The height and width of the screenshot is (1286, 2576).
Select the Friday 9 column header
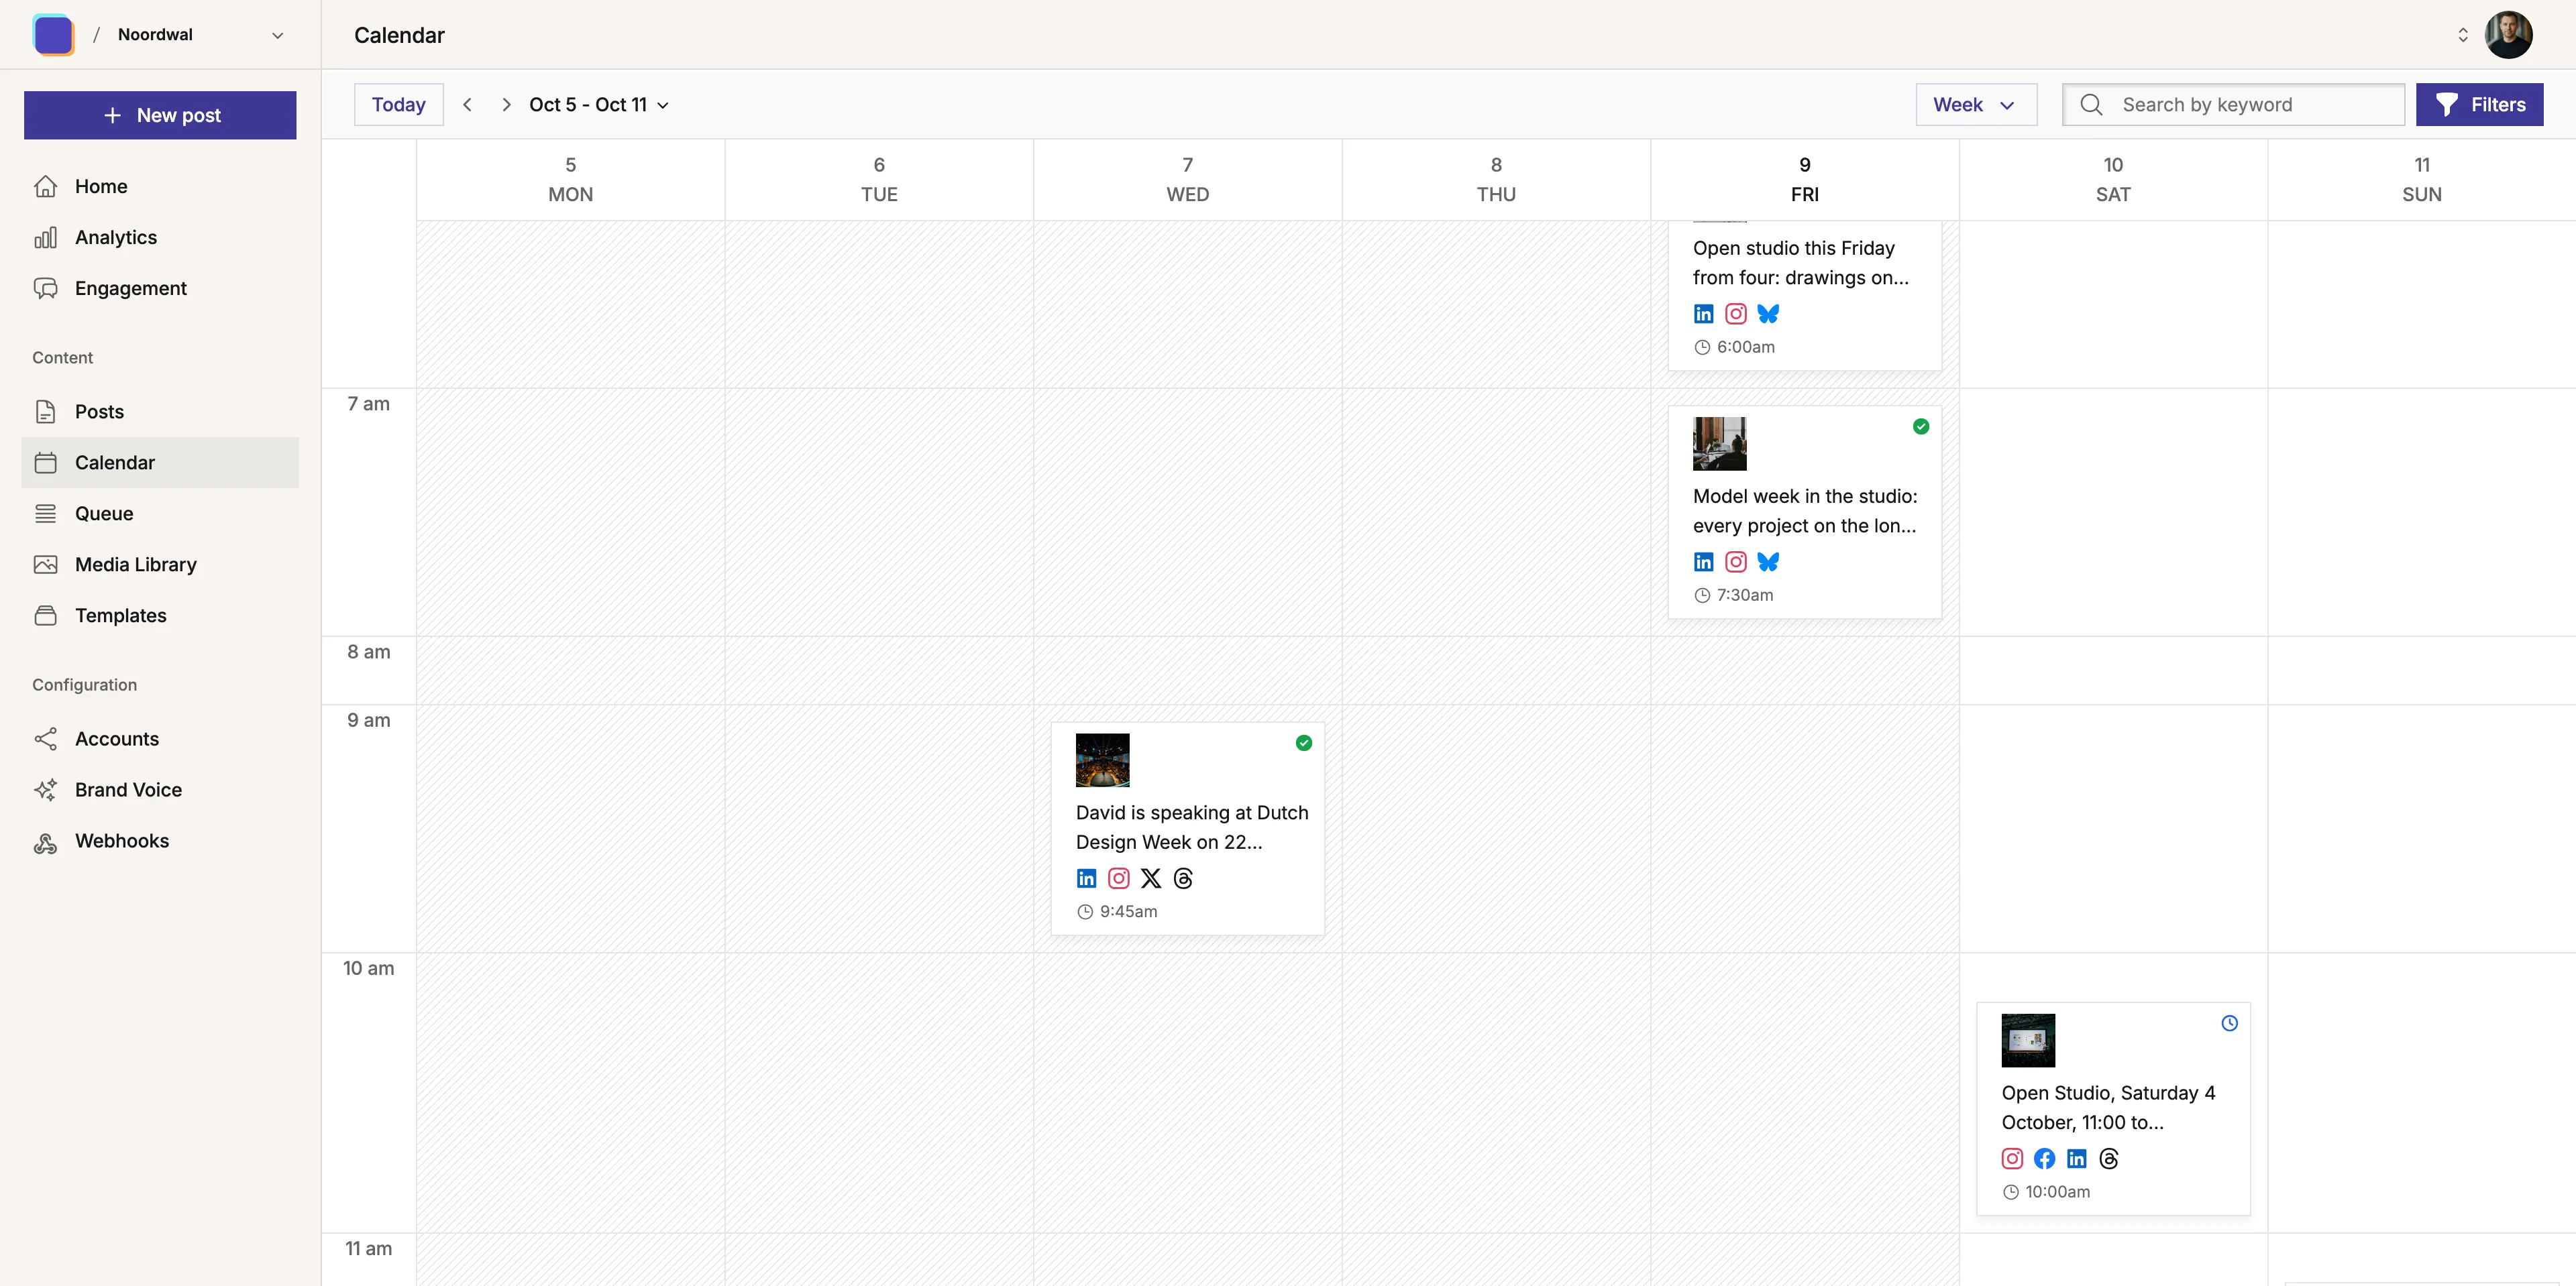[x=1804, y=179]
